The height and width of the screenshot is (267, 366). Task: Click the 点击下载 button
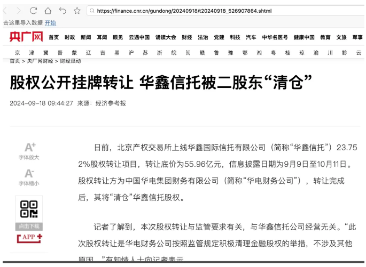(29, 226)
